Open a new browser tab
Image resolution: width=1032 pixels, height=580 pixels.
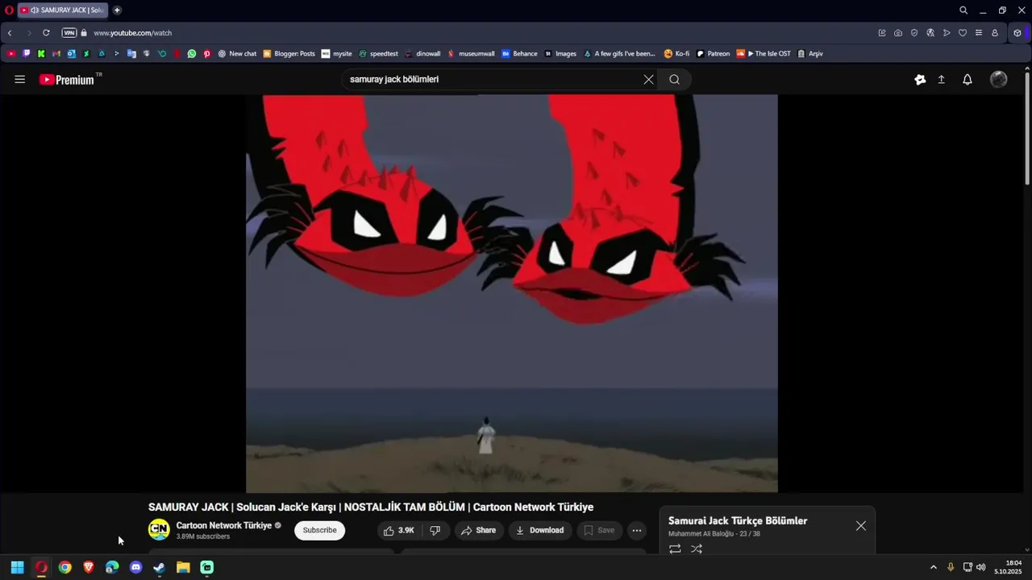point(117,10)
